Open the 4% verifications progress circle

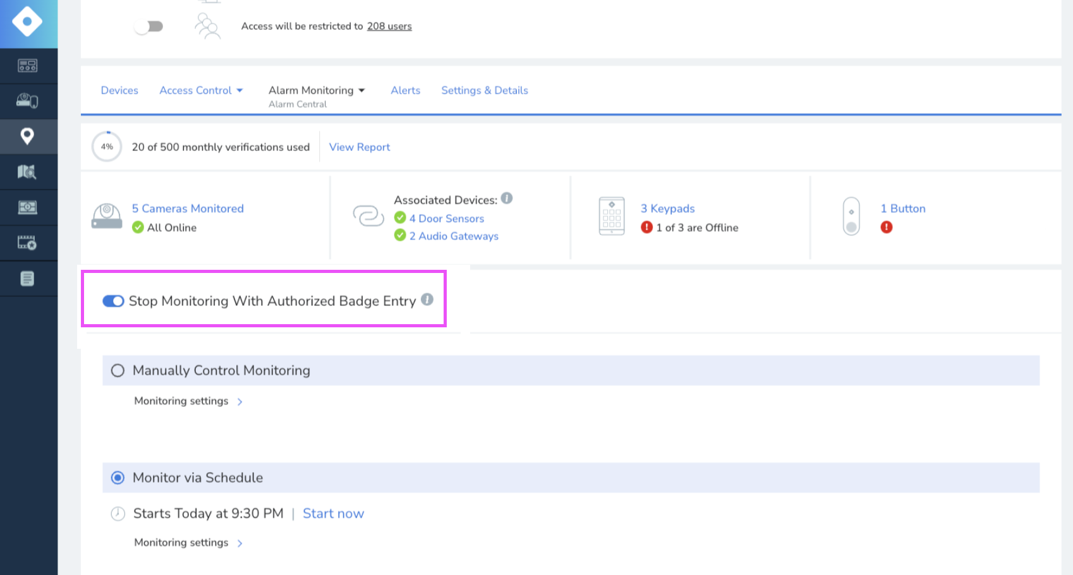click(x=107, y=146)
